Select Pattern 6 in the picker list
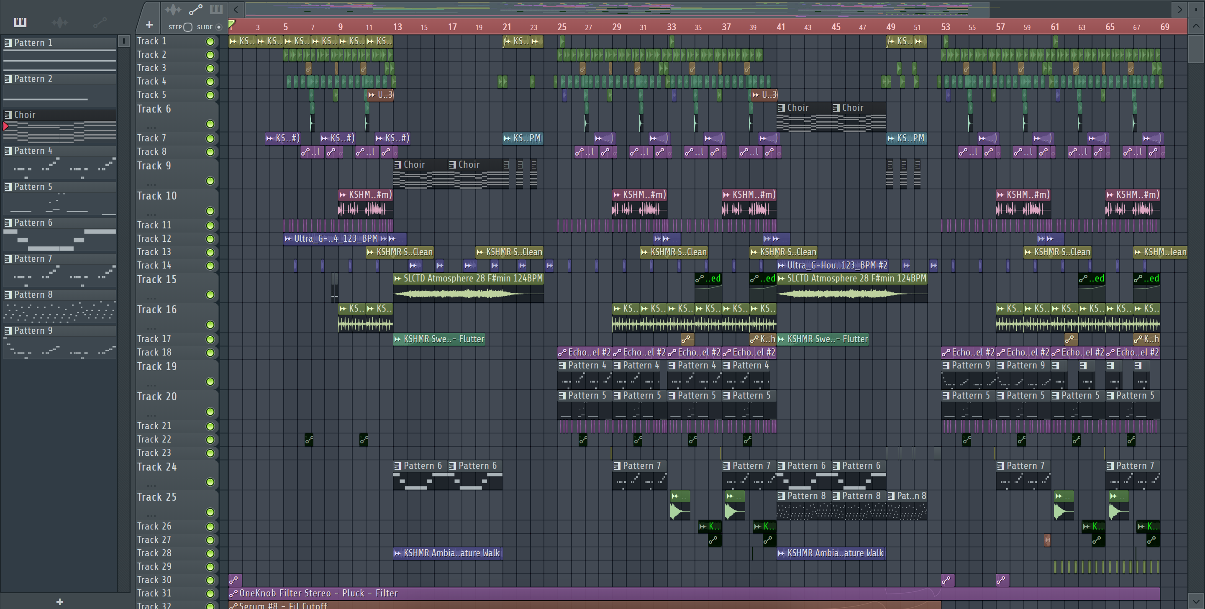The height and width of the screenshot is (609, 1205). [60, 223]
